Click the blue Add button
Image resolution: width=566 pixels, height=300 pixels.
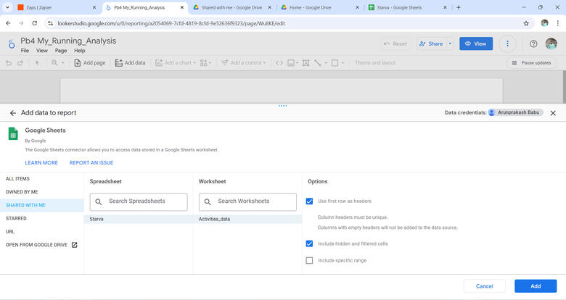(536, 286)
